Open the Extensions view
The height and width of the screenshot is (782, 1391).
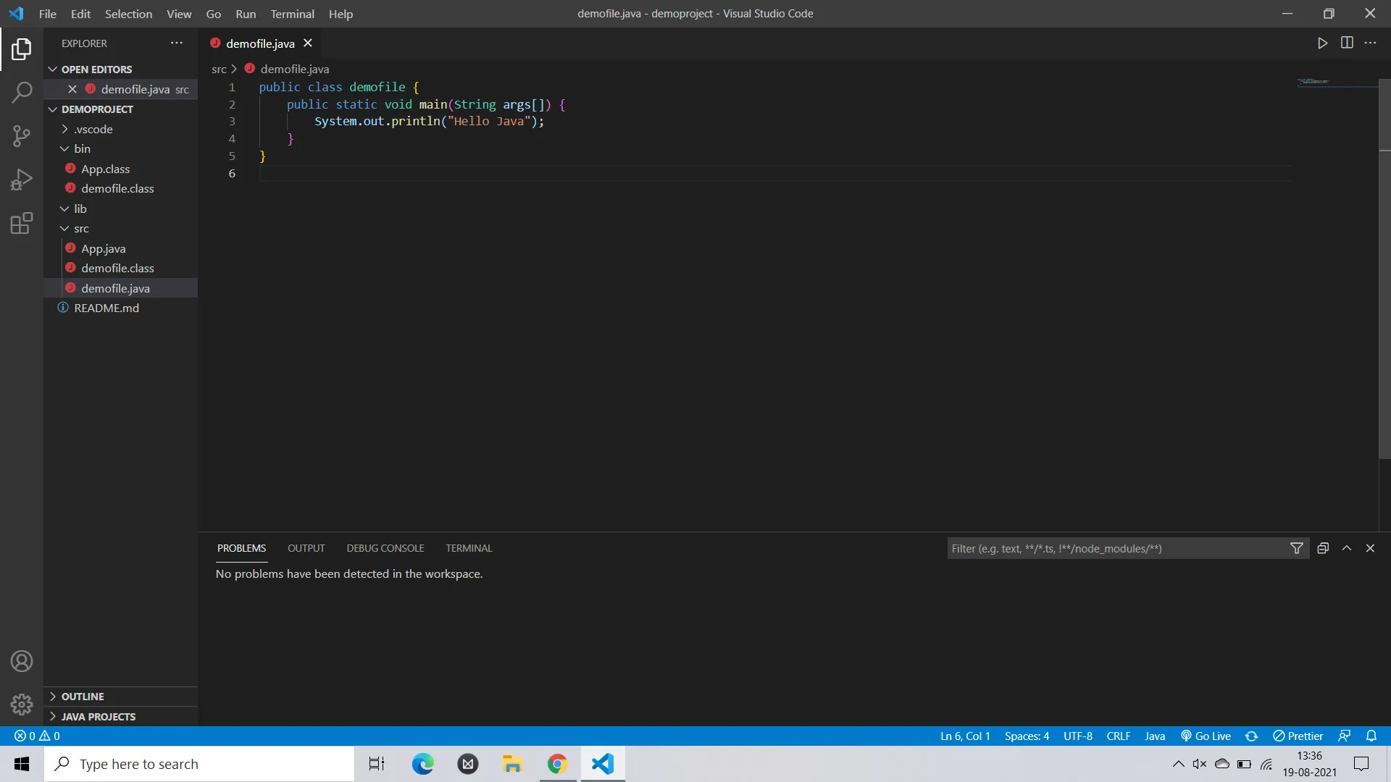(22, 223)
